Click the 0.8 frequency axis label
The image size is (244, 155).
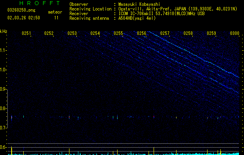tap(3, 108)
